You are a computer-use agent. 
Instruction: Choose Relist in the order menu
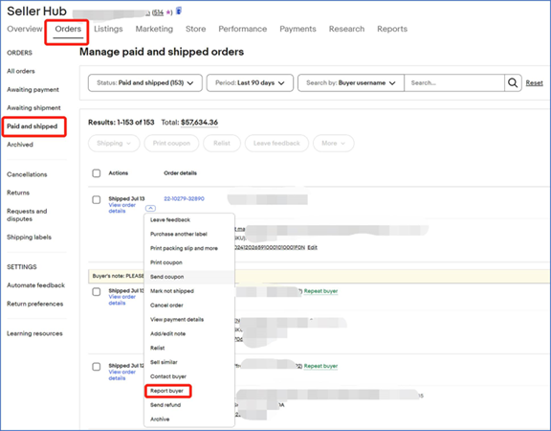158,348
